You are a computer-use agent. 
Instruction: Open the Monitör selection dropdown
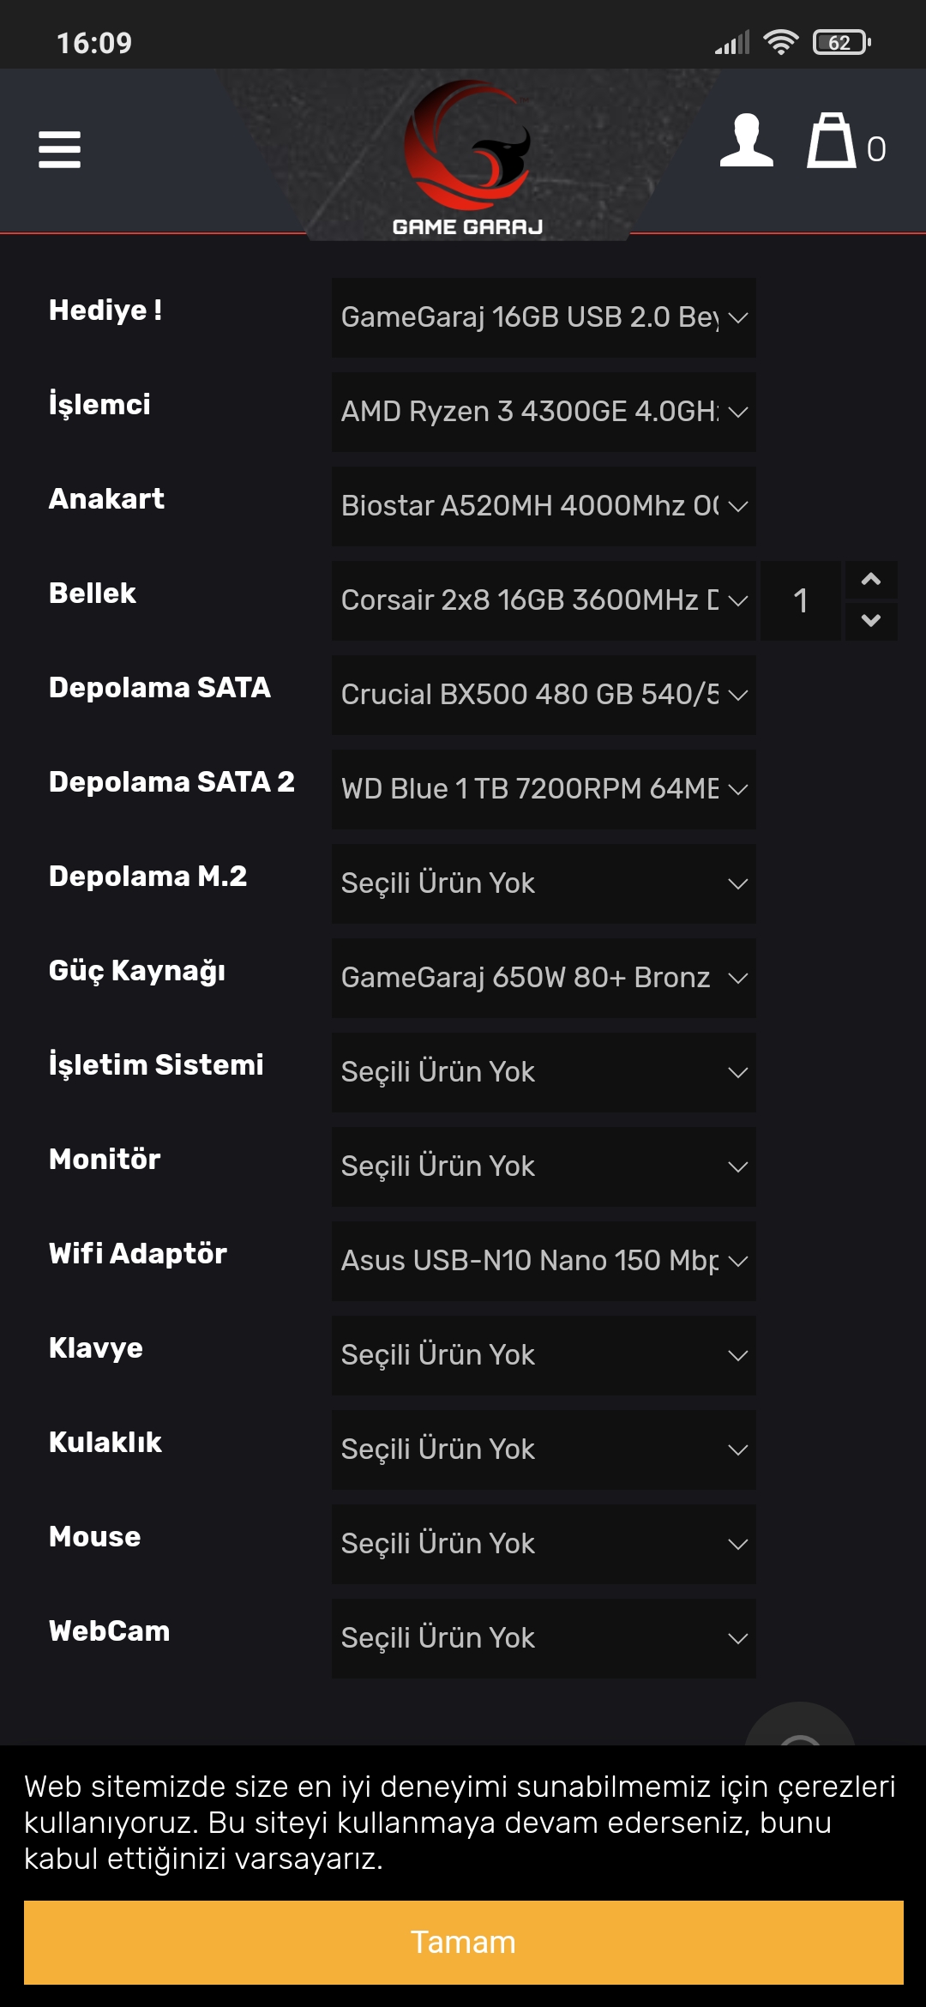point(544,1166)
